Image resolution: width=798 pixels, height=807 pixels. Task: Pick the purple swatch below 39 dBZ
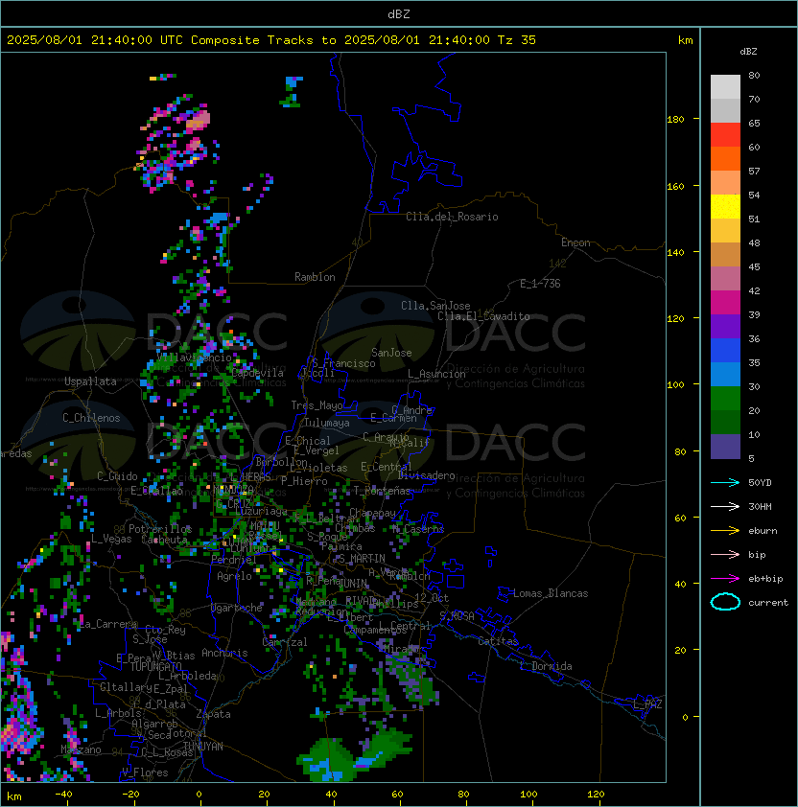(725, 326)
